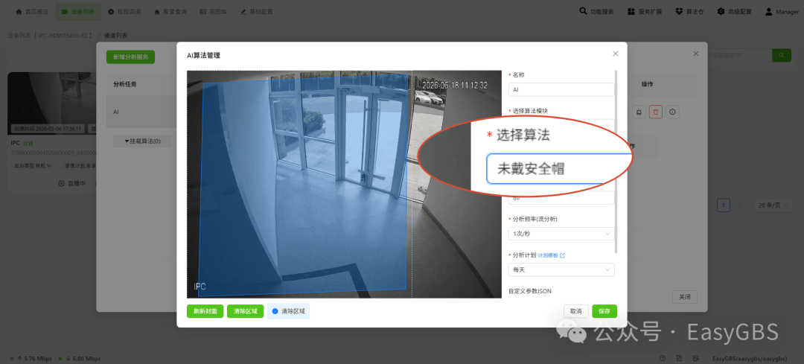
Task: Click 保存 to save algorithm settings
Action: pyautogui.click(x=604, y=311)
